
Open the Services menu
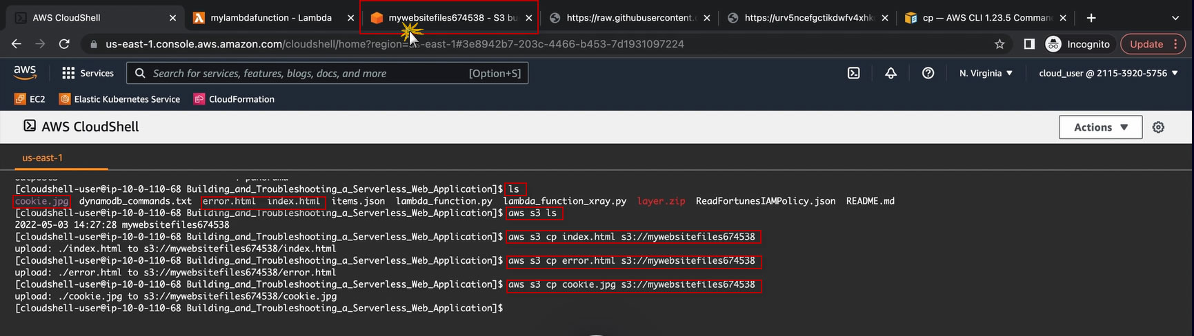88,73
